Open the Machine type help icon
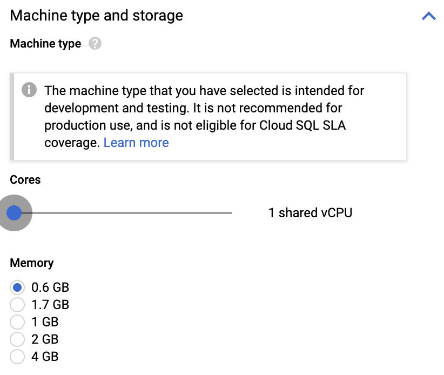 tap(95, 43)
